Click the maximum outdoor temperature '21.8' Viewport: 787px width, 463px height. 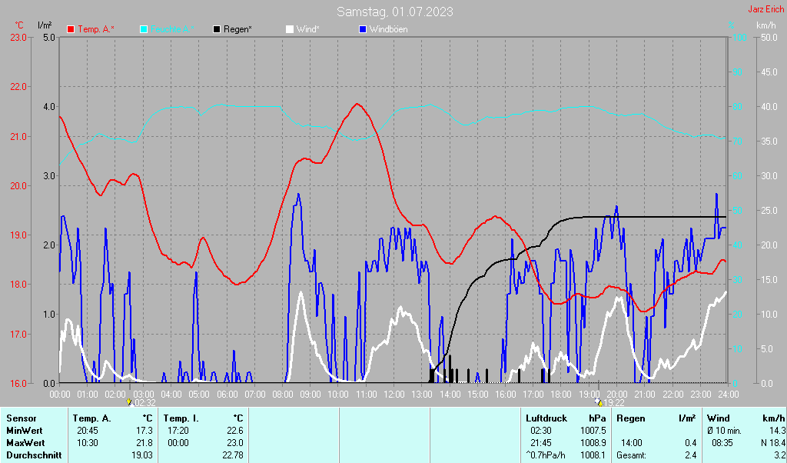pos(144,444)
